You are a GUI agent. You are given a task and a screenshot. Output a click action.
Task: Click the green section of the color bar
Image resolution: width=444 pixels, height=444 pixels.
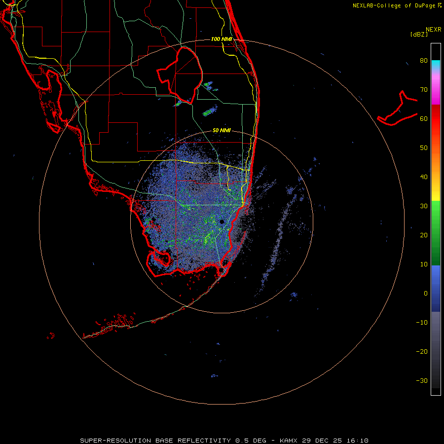click(x=436, y=233)
